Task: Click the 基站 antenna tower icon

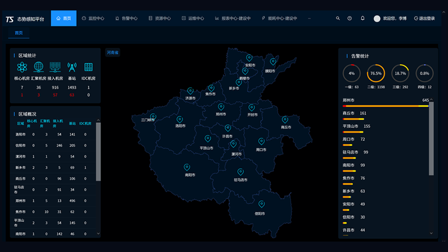Action: click(x=72, y=67)
